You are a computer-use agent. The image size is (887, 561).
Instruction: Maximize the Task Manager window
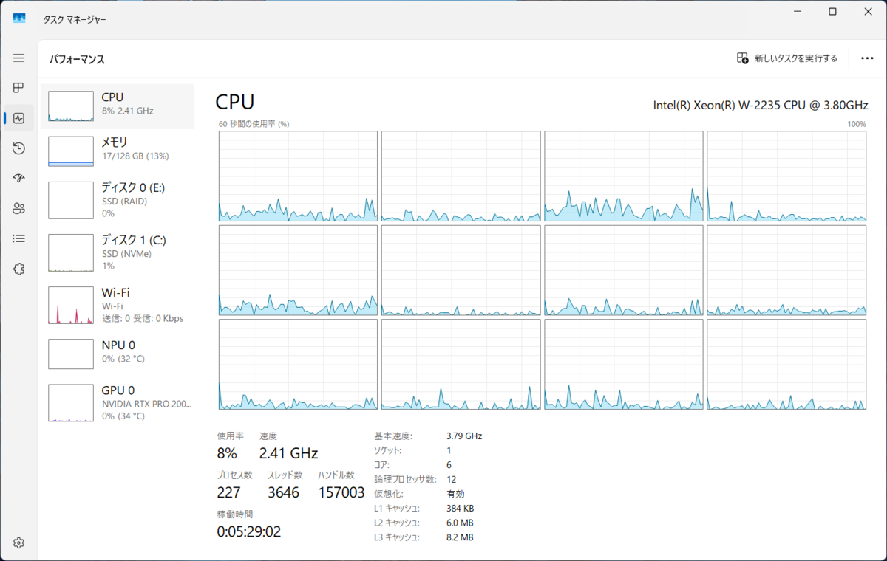point(832,12)
